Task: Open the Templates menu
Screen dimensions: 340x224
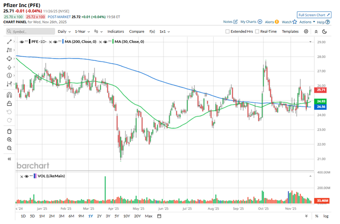Action: (x=290, y=32)
